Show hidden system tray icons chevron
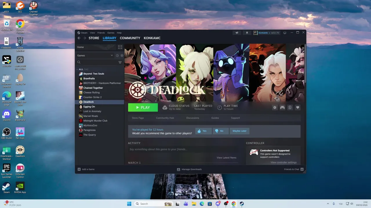Viewport: 371px width, 208px height. pyautogui.click(x=328, y=204)
